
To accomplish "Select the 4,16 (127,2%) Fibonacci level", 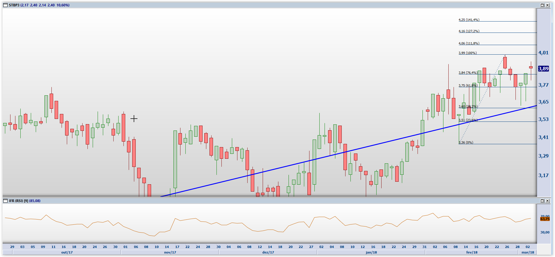I will [x=469, y=31].
